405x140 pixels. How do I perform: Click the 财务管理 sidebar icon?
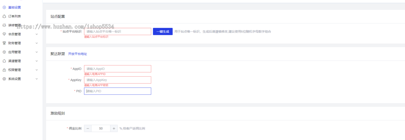point(4,43)
